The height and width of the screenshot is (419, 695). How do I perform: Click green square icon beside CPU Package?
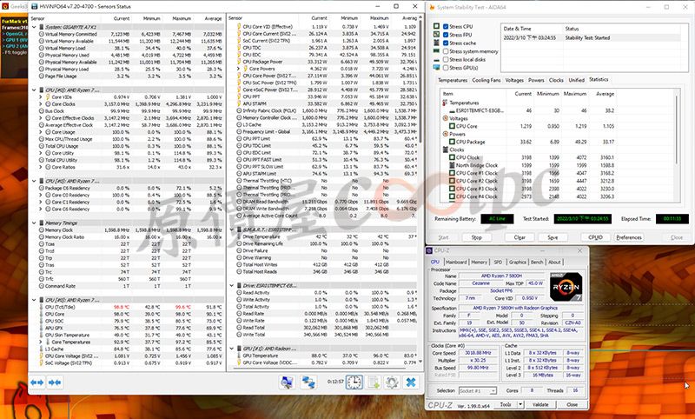click(452, 142)
